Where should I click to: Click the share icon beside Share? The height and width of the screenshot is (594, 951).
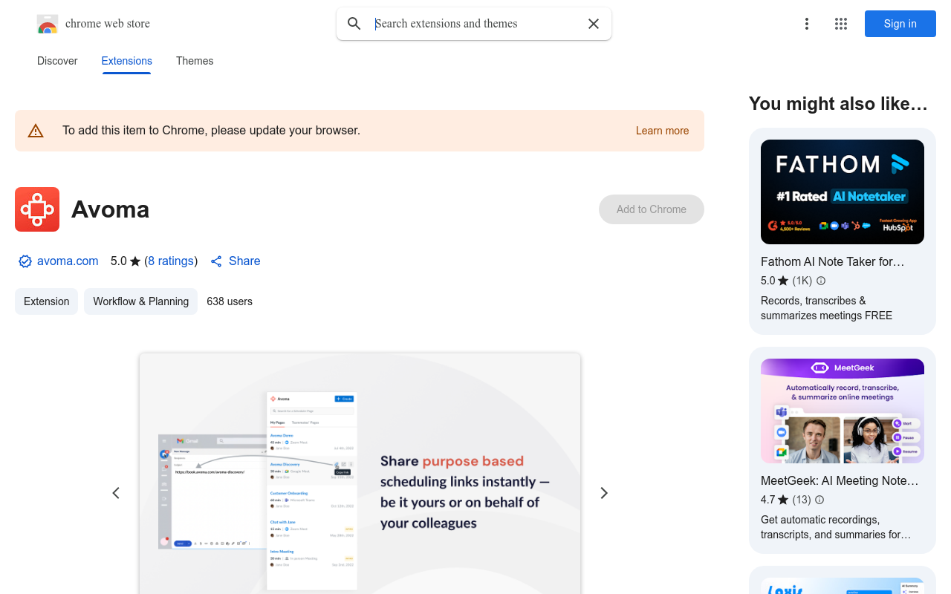pos(216,261)
